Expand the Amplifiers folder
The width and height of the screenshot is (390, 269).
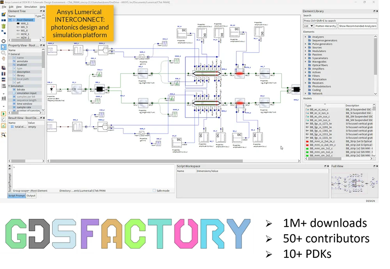pos(306,69)
